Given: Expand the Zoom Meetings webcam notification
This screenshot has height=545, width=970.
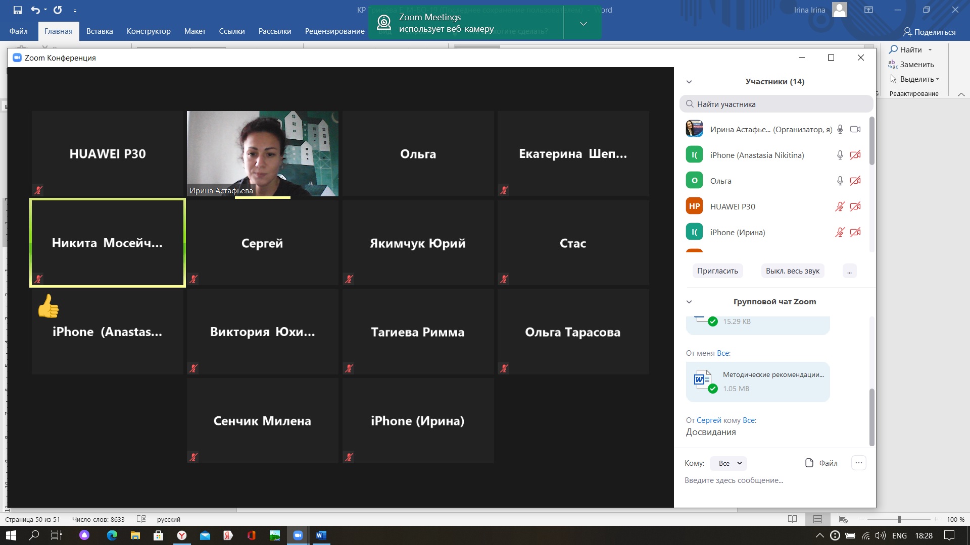Looking at the screenshot, I should click(583, 23).
